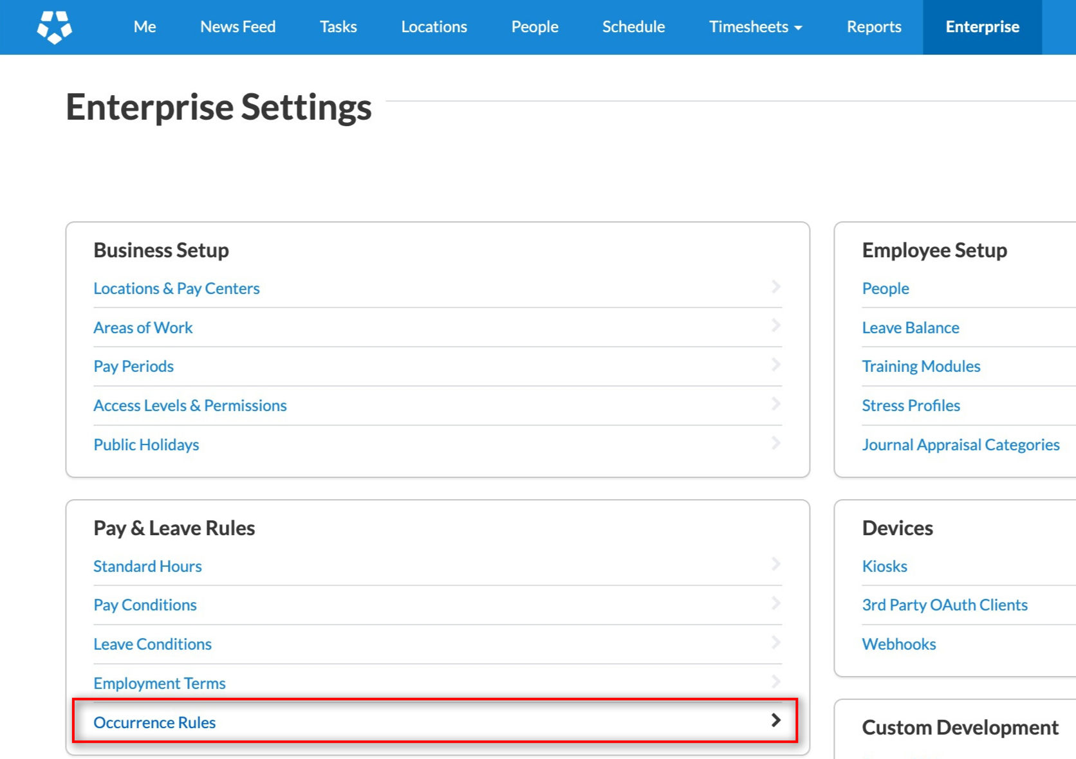Go to Reports in top navigation
The width and height of the screenshot is (1076, 759).
[x=873, y=27]
